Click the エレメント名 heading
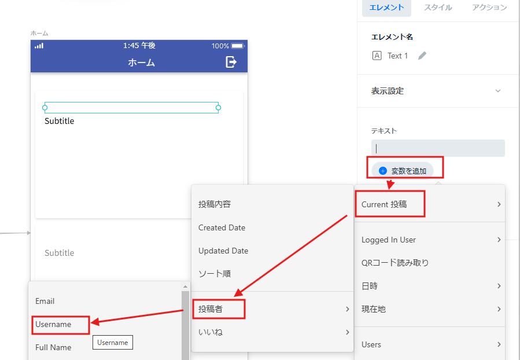 pyautogui.click(x=392, y=37)
